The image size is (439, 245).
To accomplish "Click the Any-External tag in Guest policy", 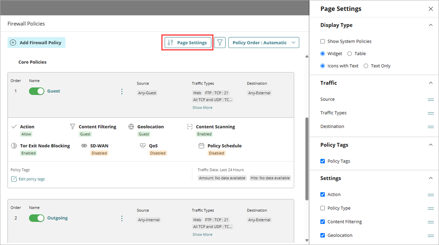I will (259, 93).
